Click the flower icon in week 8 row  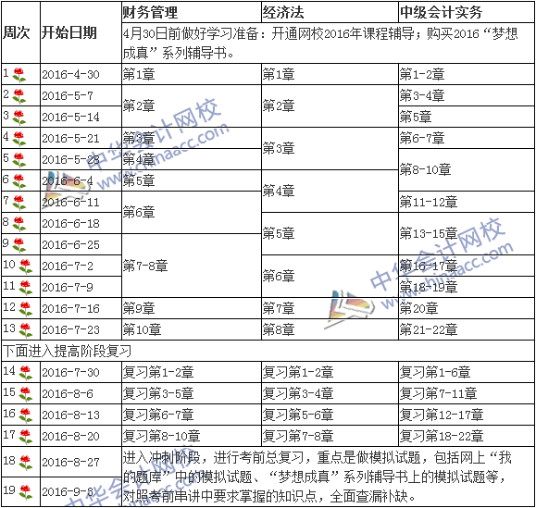click(x=19, y=223)
